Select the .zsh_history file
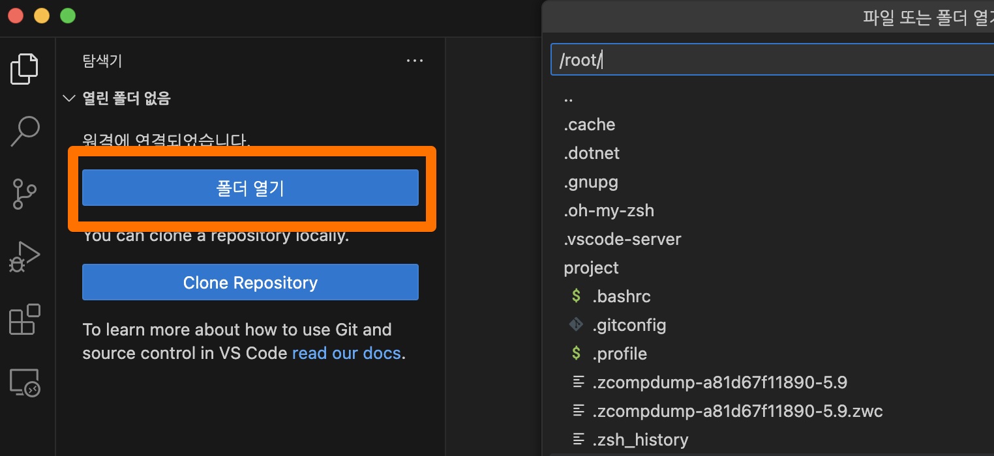994x456 pixels. tap(641, 440)
